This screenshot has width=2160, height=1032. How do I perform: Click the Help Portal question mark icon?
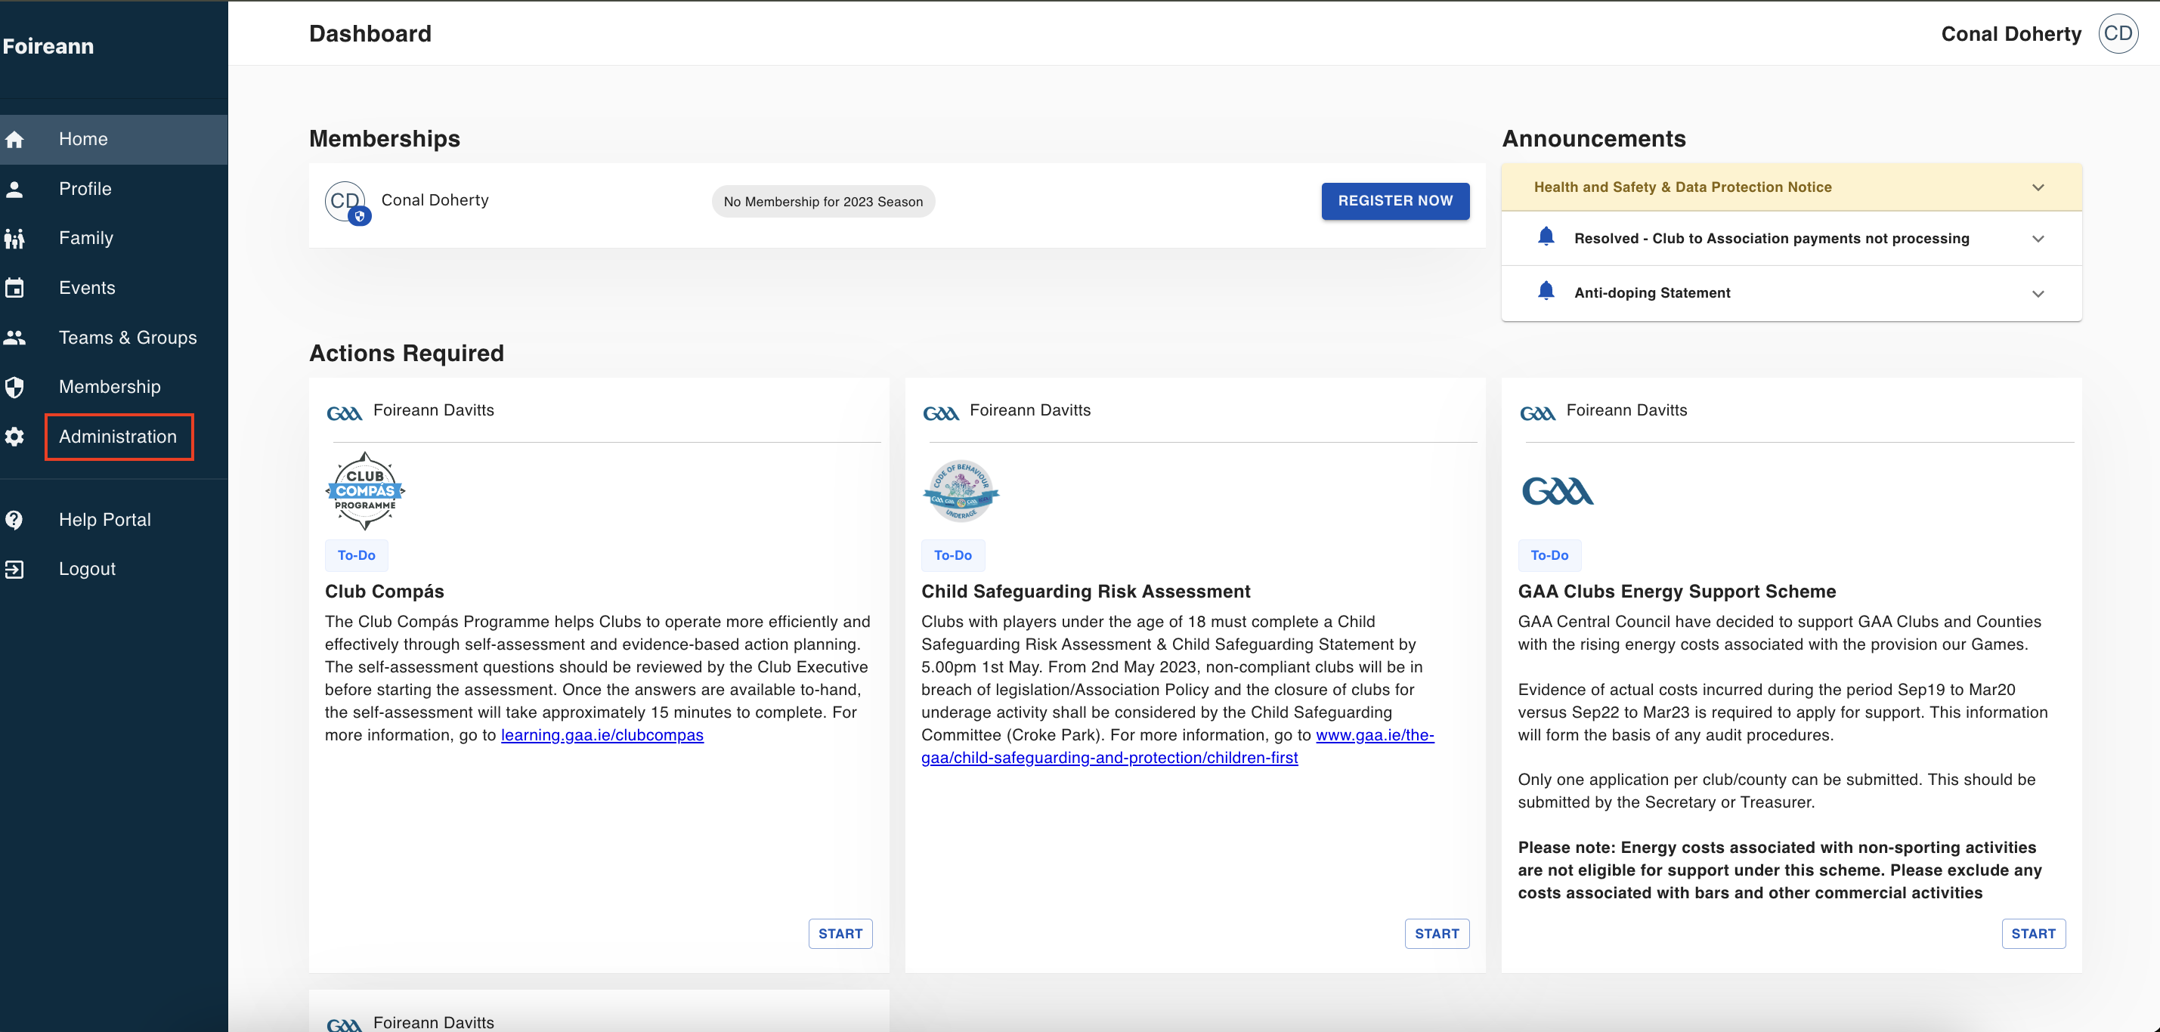(x=14, y=519)
